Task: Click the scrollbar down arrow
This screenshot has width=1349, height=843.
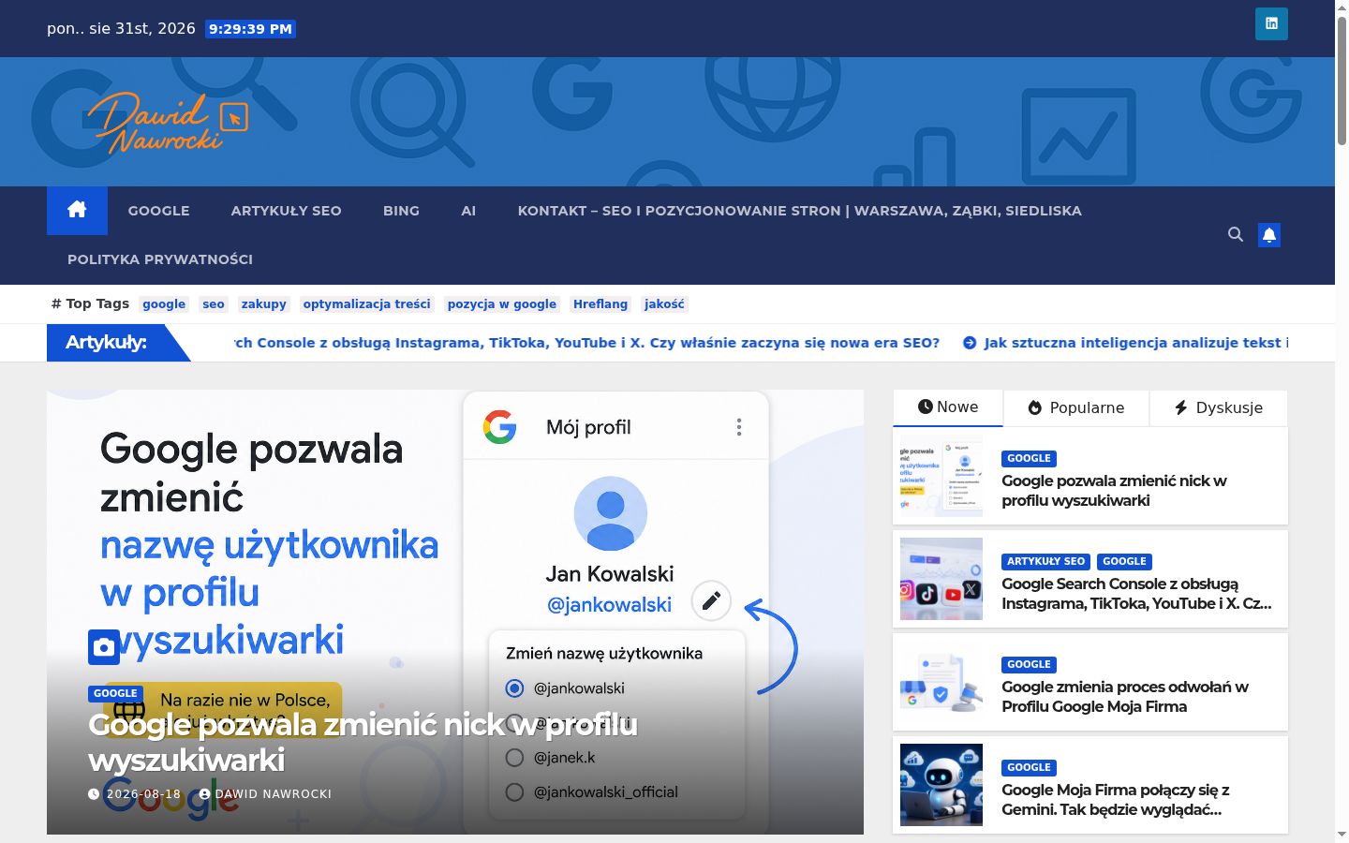Action: 1342,835
